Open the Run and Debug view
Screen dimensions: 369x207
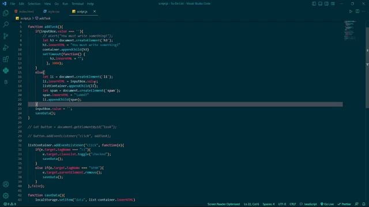coord(6,47)
